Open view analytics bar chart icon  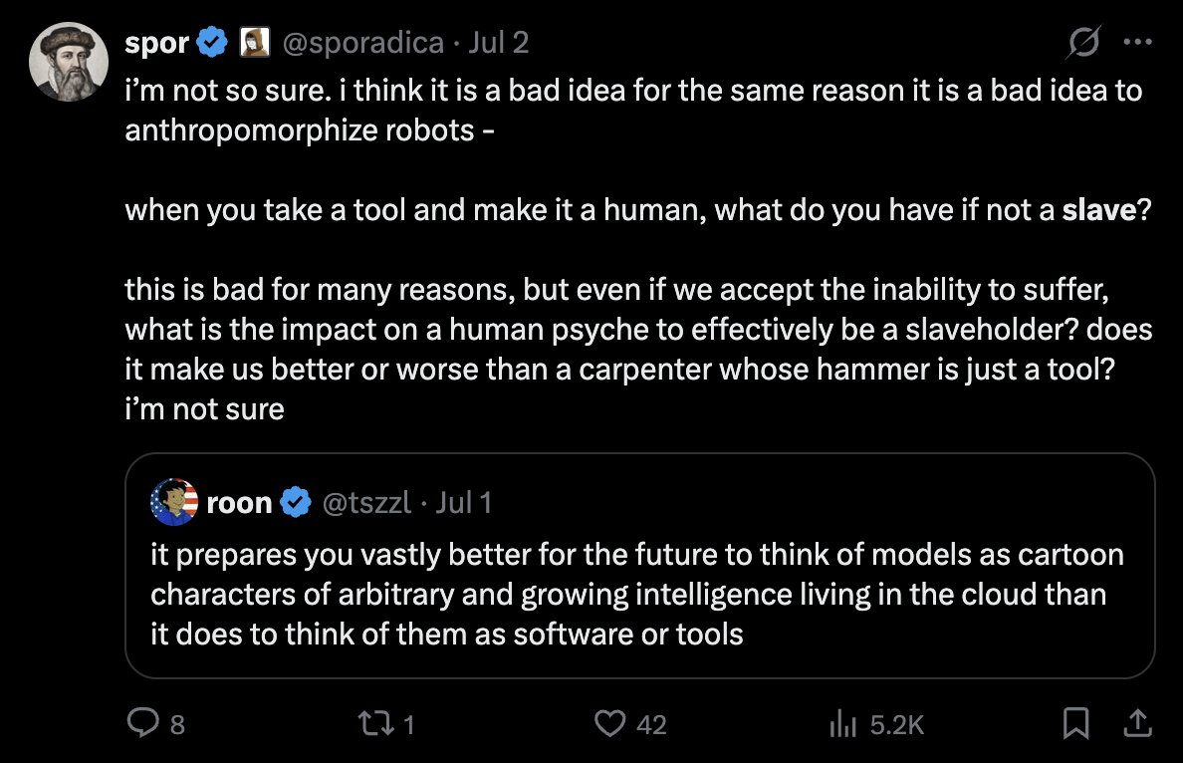(842, 724)
